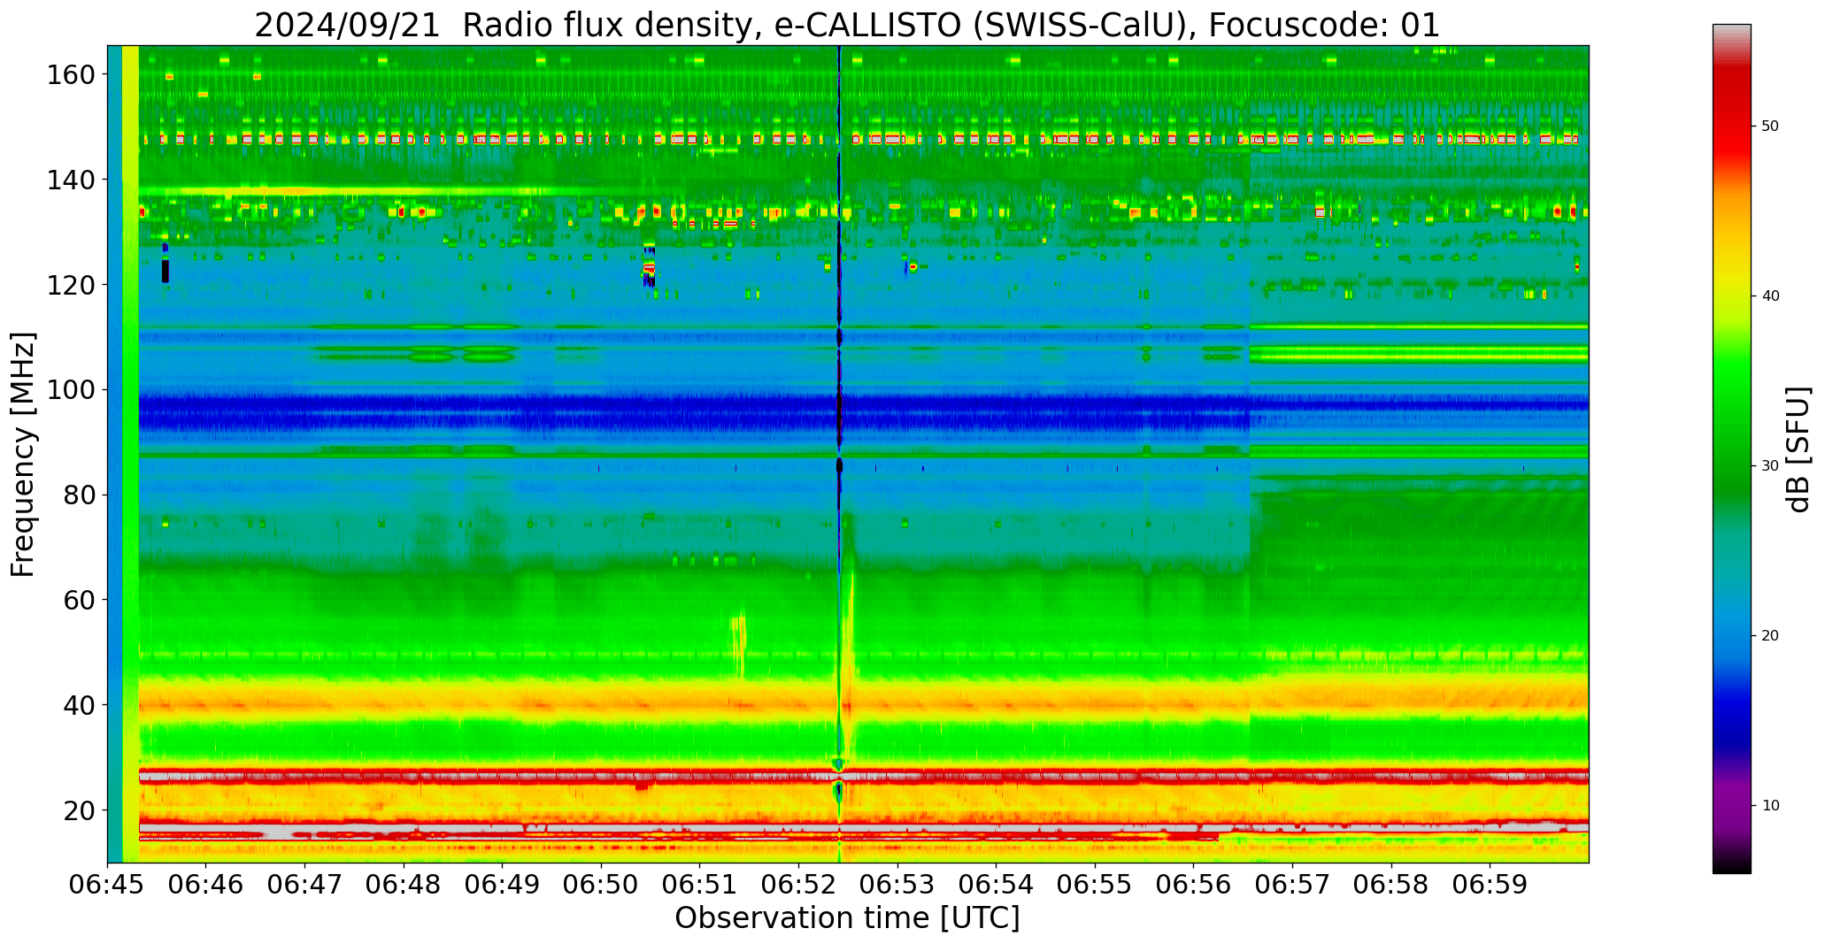Click the plot title mentioning e-CALLISTO (SWISS-CalU)

[x=847, y=25]
